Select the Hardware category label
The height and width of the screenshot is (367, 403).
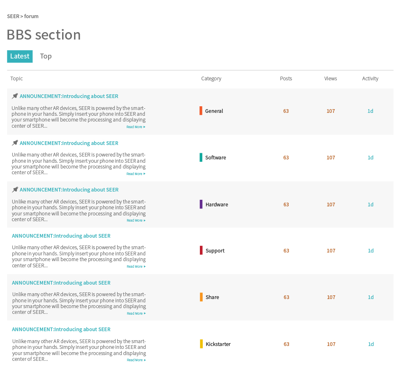(217, 204)
